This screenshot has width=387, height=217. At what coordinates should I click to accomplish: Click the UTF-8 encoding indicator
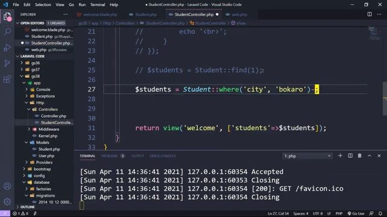[317, 213]
